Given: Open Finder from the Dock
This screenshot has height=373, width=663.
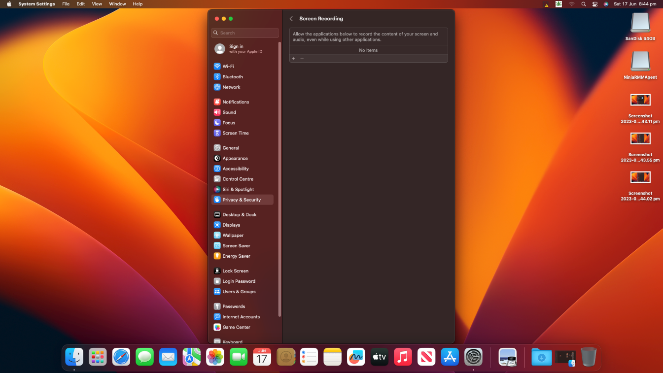Looking at the screenshot, I should click(x=74, y=357).
